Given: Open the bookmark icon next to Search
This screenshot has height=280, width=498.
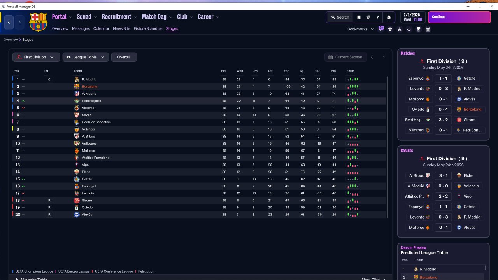Looking at the screenshot, I should [359, 17].
